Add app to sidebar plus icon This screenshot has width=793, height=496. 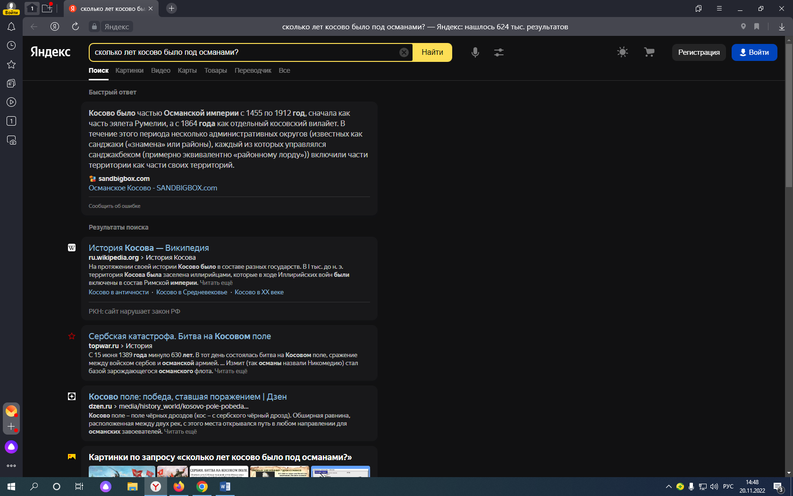[11, 426]
